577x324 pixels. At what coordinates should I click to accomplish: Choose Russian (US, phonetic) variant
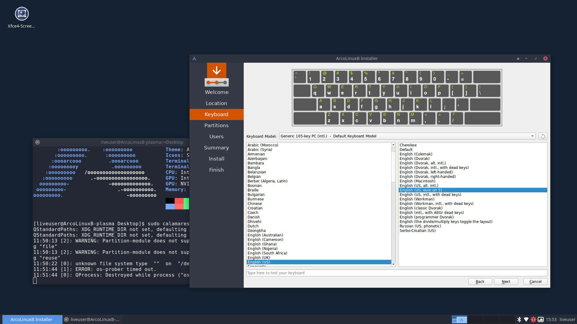click(x=473, y=226)
